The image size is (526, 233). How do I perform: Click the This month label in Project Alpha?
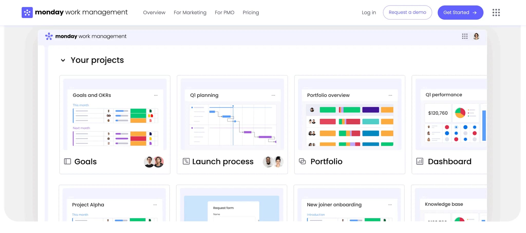point(80,215)
